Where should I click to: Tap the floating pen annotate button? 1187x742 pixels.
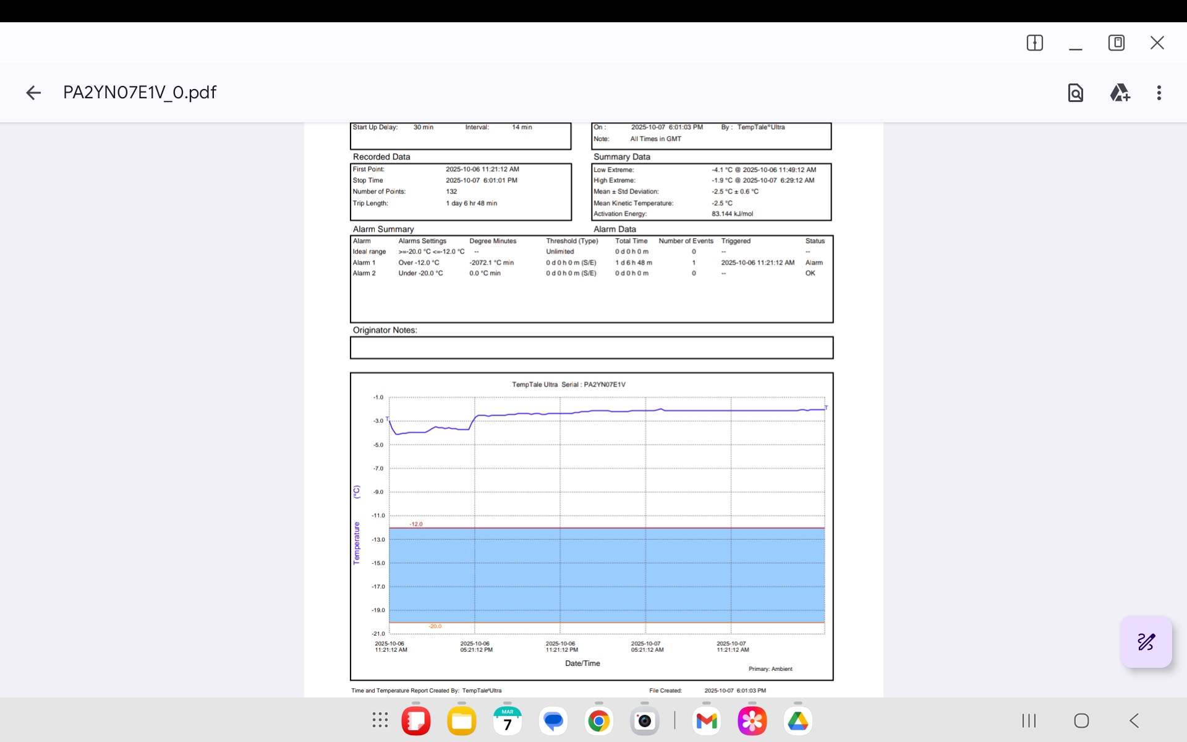(x=1146, y=642)
